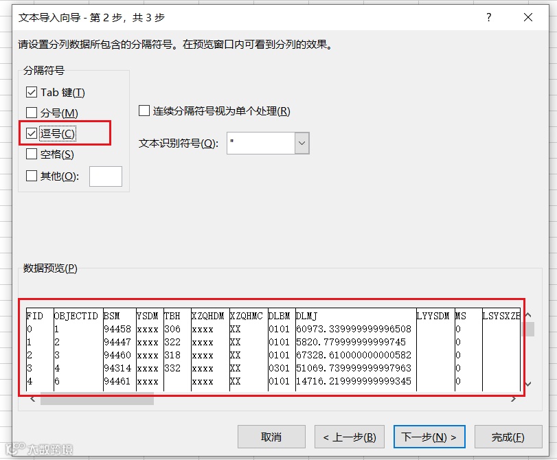
Task: Click the TBH value 306
Action: pyautogui.click(x=172, y=329)
